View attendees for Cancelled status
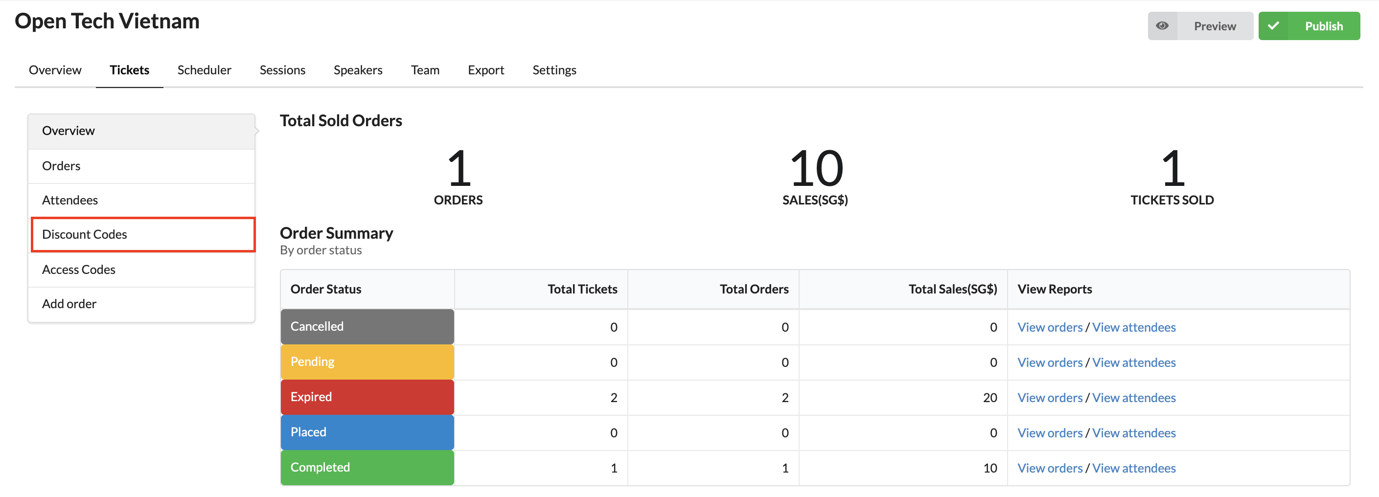Screen dimensions: 1379x497 pyautogui.click(x=1133, y=327)
